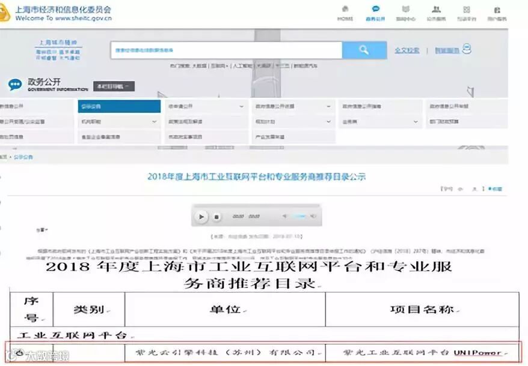
Task: Open the 政务公开 speech bubble nav icon
Action: pyautogui.click(x=375, y=9)
